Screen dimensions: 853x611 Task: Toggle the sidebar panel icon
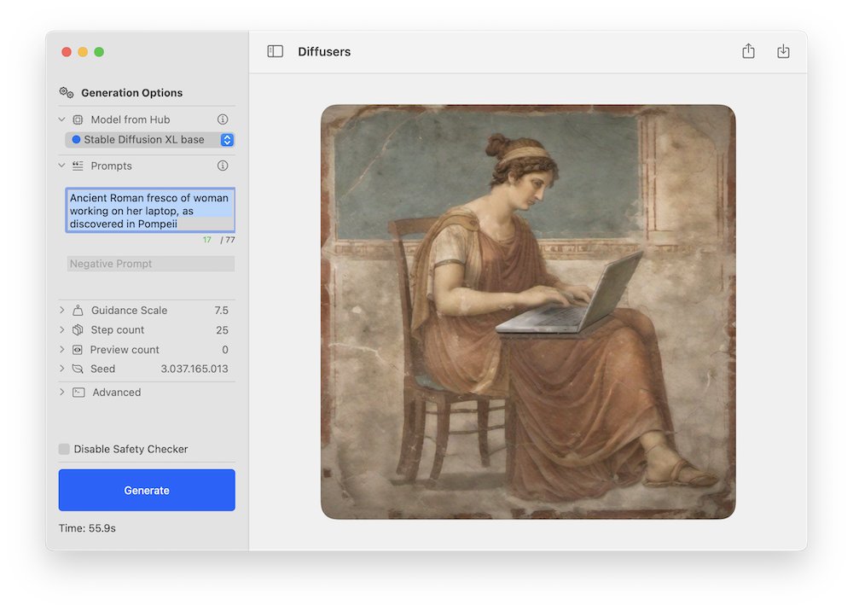[x=275, y=52]
